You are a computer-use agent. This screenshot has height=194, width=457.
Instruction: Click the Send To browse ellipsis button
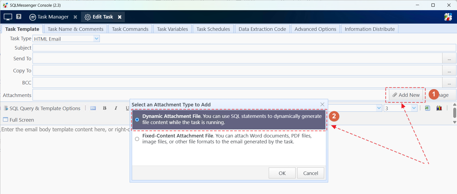click(449, 58)
